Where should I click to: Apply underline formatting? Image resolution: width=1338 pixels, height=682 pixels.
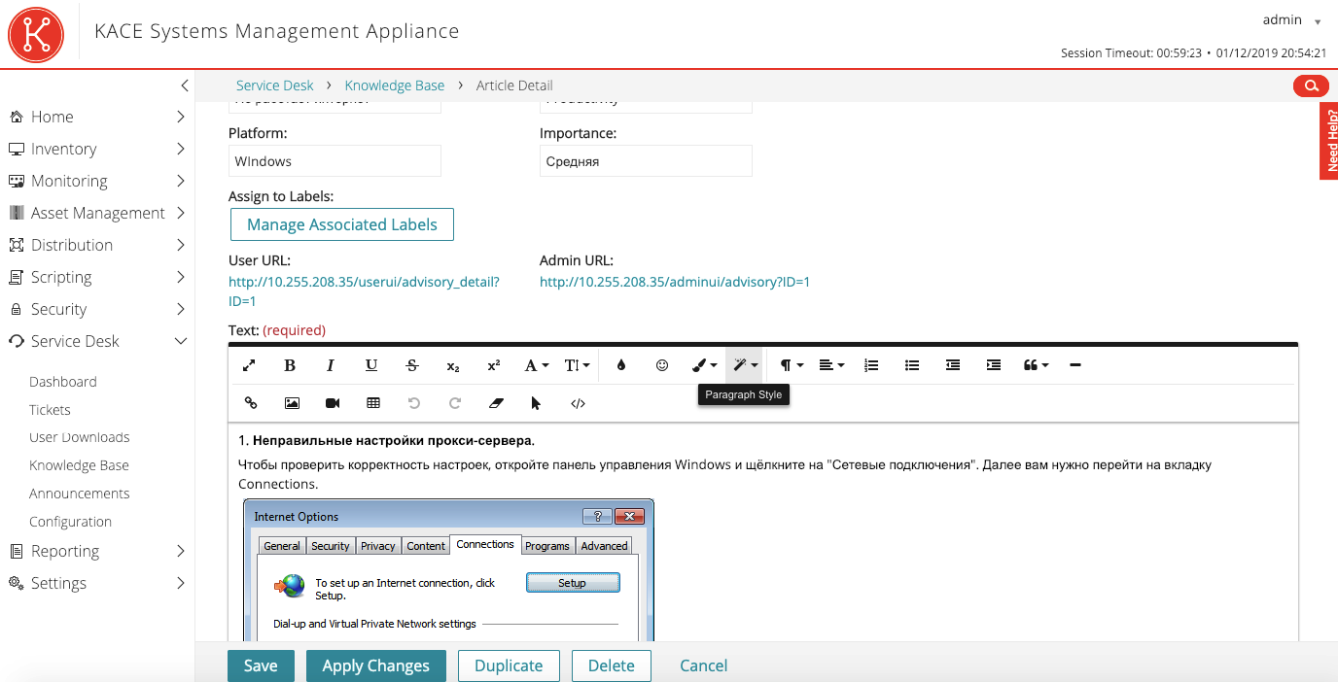click(371, 365)
